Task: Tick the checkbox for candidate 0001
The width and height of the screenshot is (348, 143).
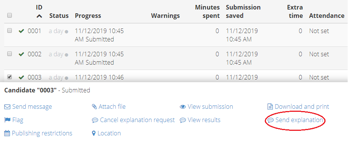Action: point(10,31)
